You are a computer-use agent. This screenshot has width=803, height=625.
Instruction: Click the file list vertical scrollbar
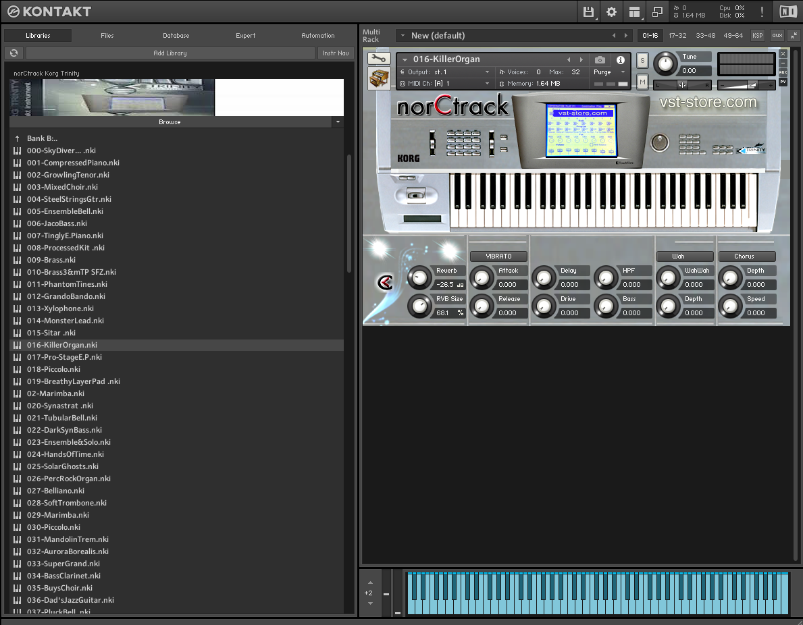click(349, 213)
